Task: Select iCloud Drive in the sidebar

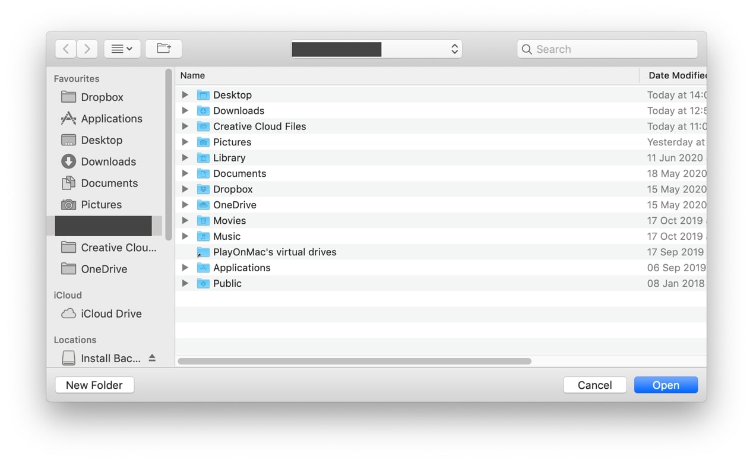Action: click(111, 313)
